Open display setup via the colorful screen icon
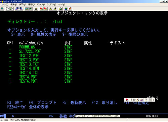Screen dimensions: 168x122 pyautogui.click(x=27, y=9)
